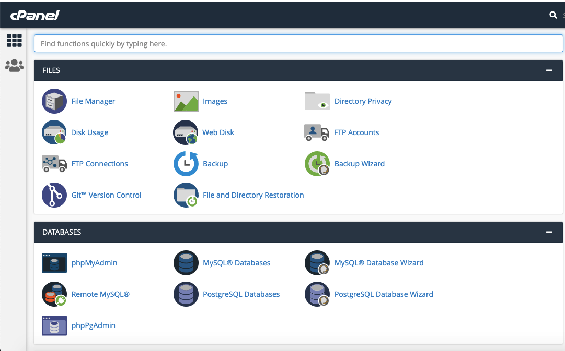Launch the phpPgAdmin link
Viewport: 565px width, 351px height.
(94, 326)
